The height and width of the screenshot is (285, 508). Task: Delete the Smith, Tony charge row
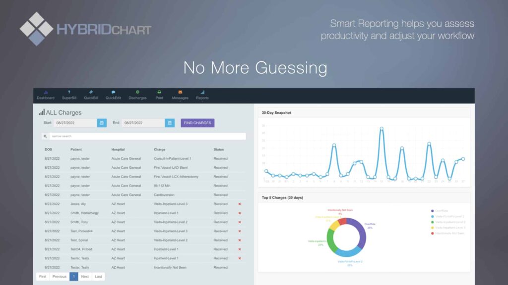[x=240, y=222]
